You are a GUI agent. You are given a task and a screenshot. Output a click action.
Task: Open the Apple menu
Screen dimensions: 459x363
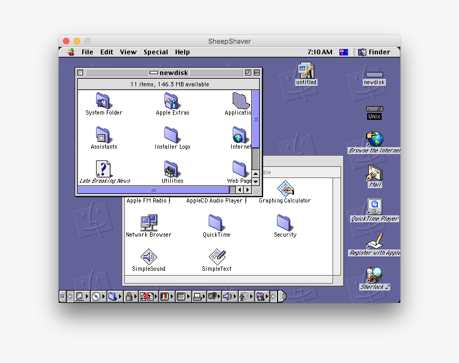(71, 52)
